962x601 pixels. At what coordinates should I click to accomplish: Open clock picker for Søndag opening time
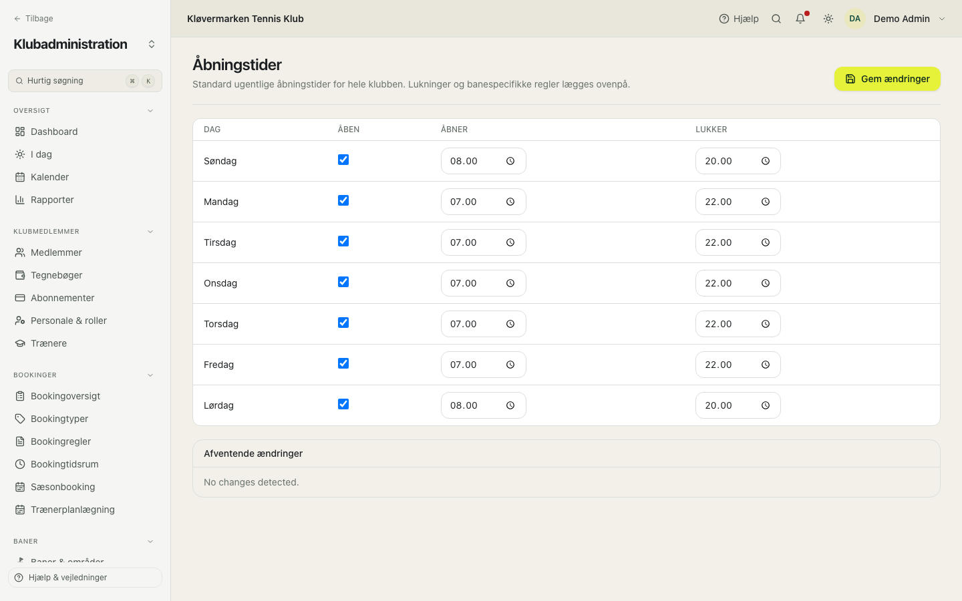coord(510,161)
